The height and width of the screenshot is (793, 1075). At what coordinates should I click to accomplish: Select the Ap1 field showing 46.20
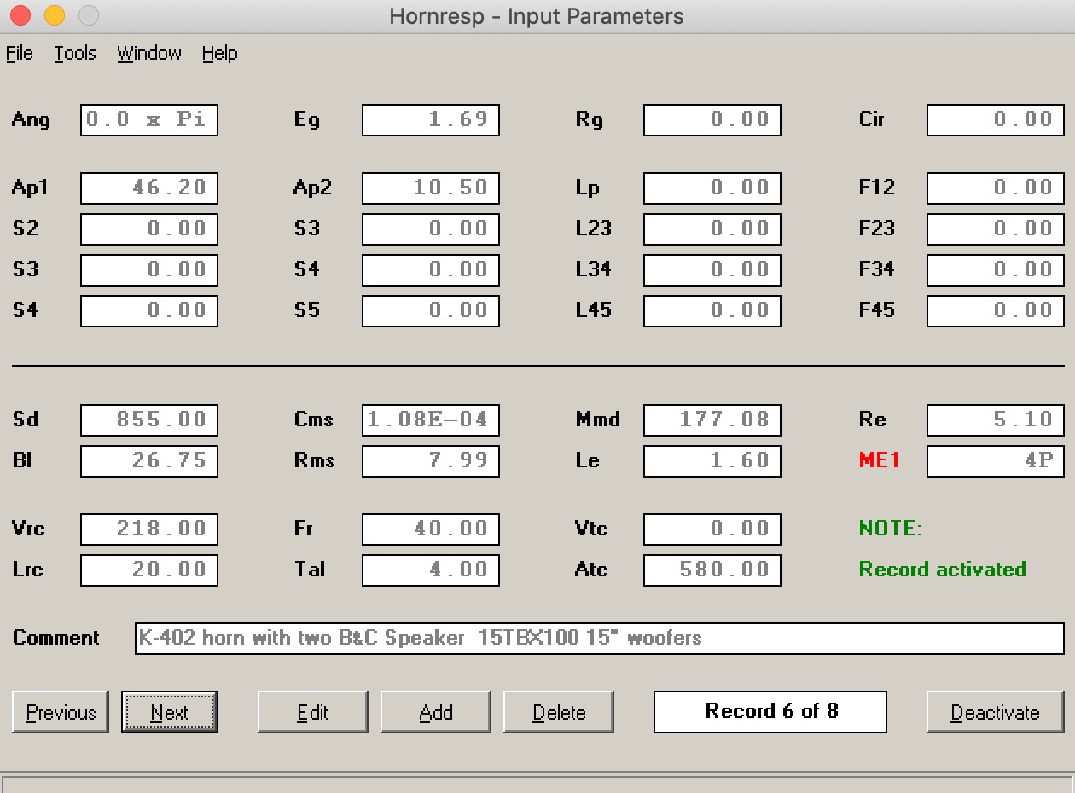click(x=149, y=188)
